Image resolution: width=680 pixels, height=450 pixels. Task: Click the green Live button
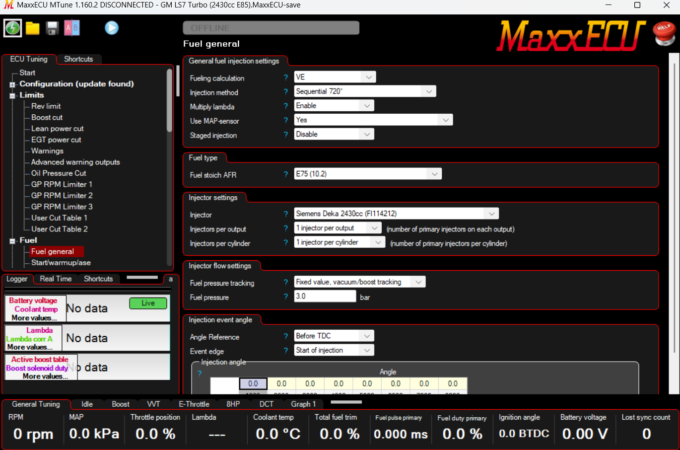point(148,303)
